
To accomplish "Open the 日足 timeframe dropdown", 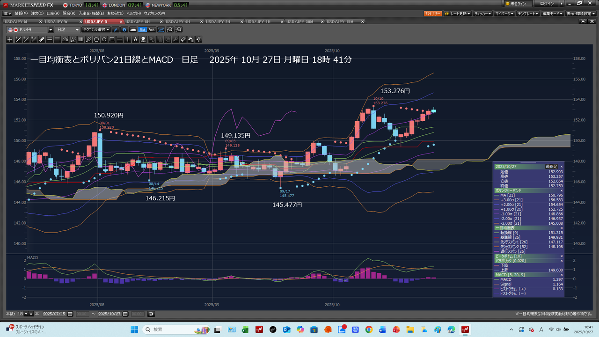I will point(67,29).
